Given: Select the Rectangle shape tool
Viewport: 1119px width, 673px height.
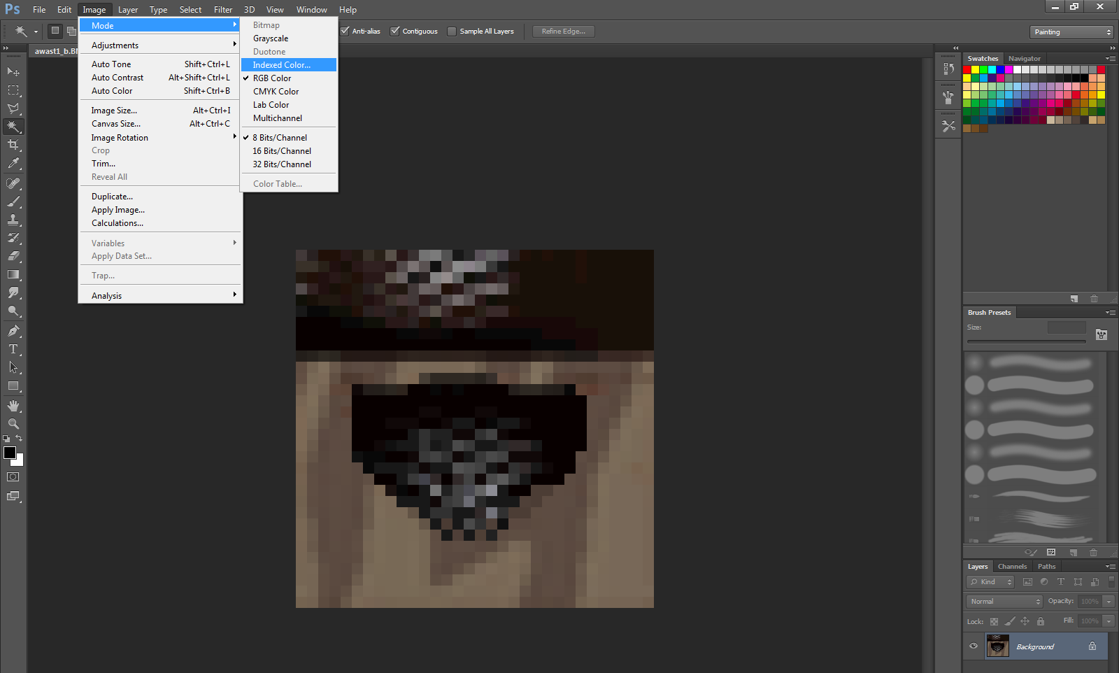Looking at the screenshot, I should coord(13,385).
